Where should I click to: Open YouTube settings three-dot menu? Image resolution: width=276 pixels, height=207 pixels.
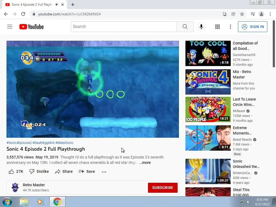tap(230, 27)
